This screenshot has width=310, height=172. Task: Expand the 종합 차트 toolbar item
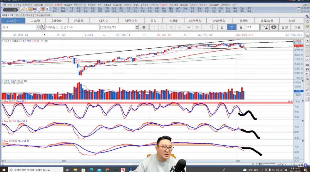click(x=121, y=10)
